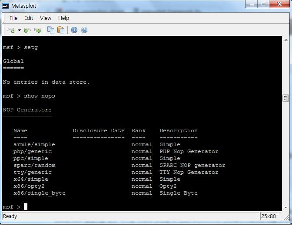Click the 'x86/single_byte' module name
The image size is (292, 225).
[x=40, y=193]
